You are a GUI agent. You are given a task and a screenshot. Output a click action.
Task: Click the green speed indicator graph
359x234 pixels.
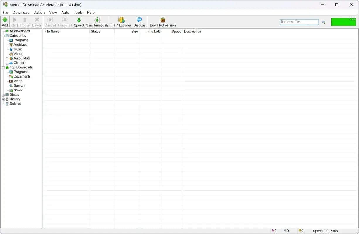tap(343, 22)
